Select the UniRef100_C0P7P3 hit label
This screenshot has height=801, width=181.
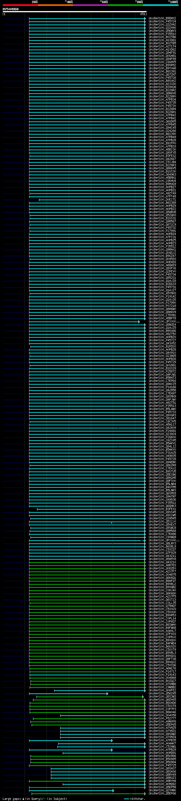pyautogui.click(x=162, y=709)
